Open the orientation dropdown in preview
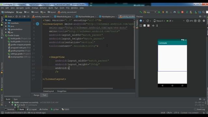Screen dimensions: 208x117 pyautogui.click(x=149, y=21)
